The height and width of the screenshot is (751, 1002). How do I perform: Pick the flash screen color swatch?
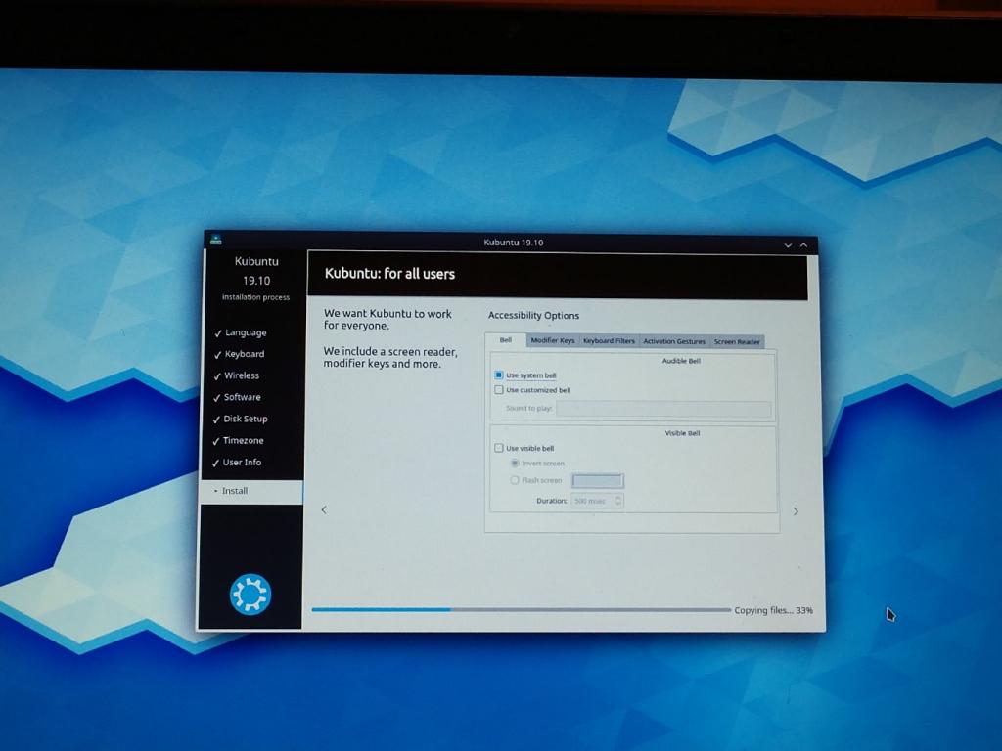click(x=597, y=480)
